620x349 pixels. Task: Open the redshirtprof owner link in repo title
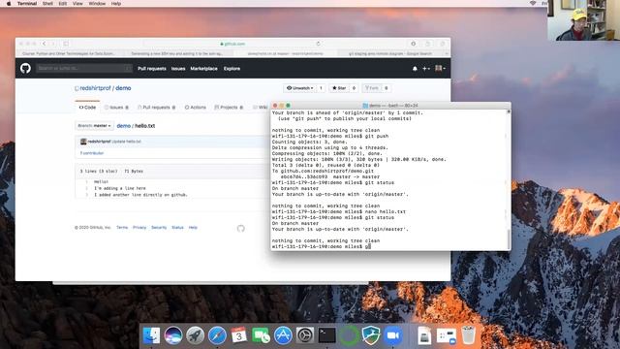95,88
